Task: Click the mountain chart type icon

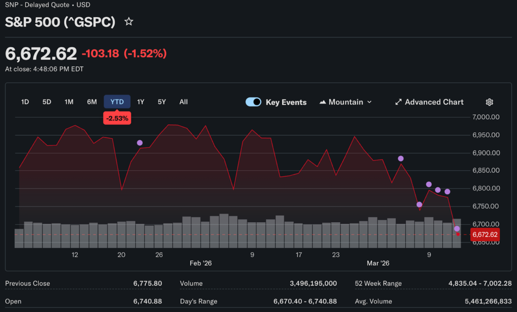Action: (323, 102)
